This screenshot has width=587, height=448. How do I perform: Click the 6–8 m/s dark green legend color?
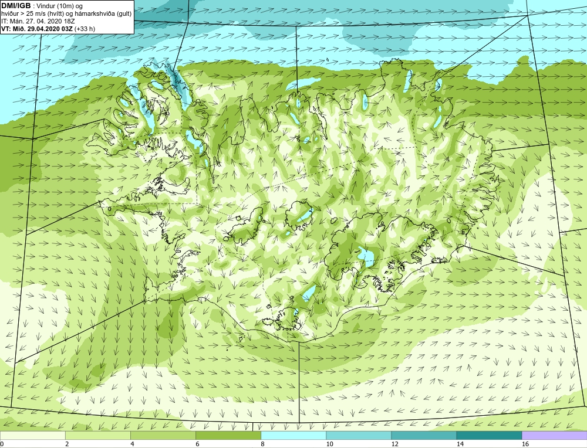pos(228,435)
